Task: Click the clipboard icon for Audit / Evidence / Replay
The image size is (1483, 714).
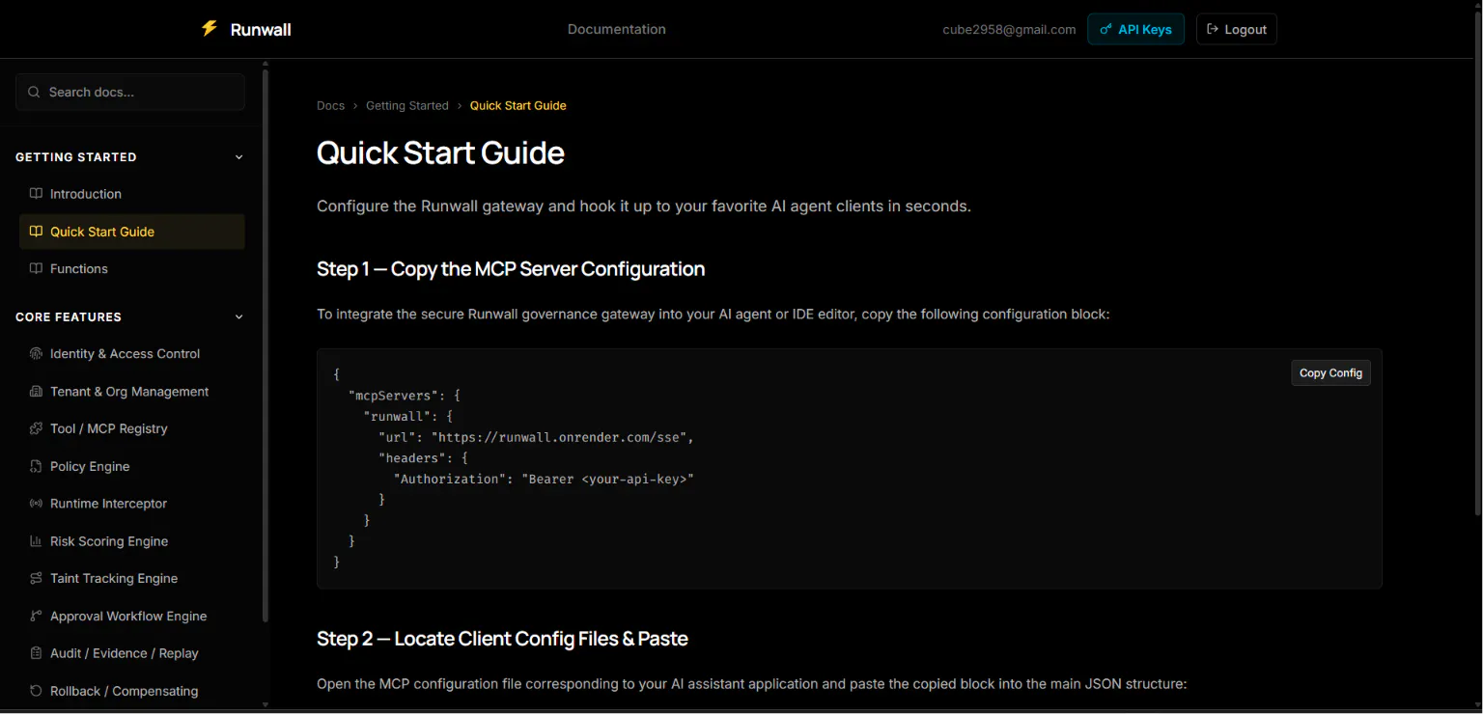Action: [x=36, y=653]
